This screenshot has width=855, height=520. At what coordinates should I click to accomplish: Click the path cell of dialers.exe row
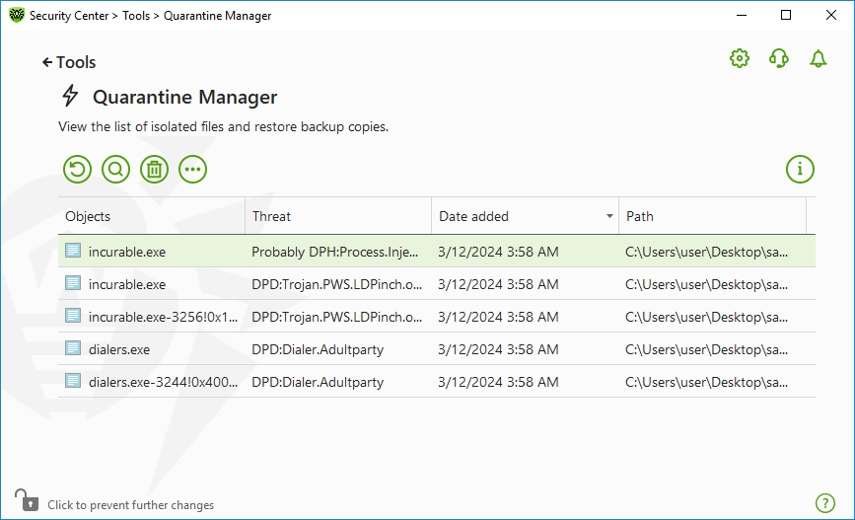[x=706, y=349]
